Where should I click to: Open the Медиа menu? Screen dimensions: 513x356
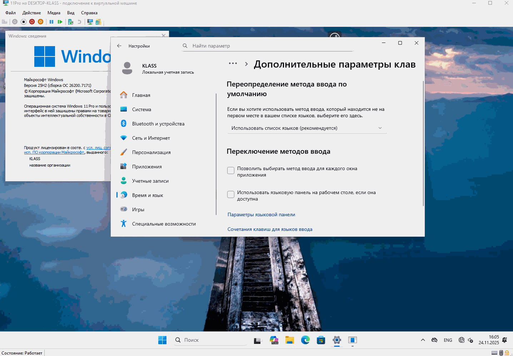pos(54,13)
